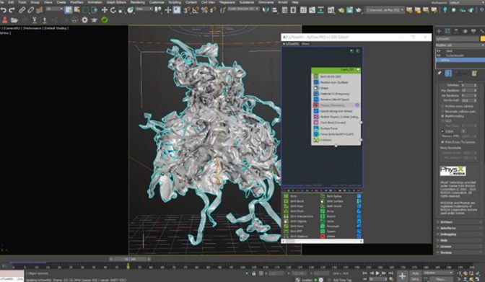Select the PhysX (Geometry) operator in event
This screenshot has height=282, width=485.
[336, 105]
